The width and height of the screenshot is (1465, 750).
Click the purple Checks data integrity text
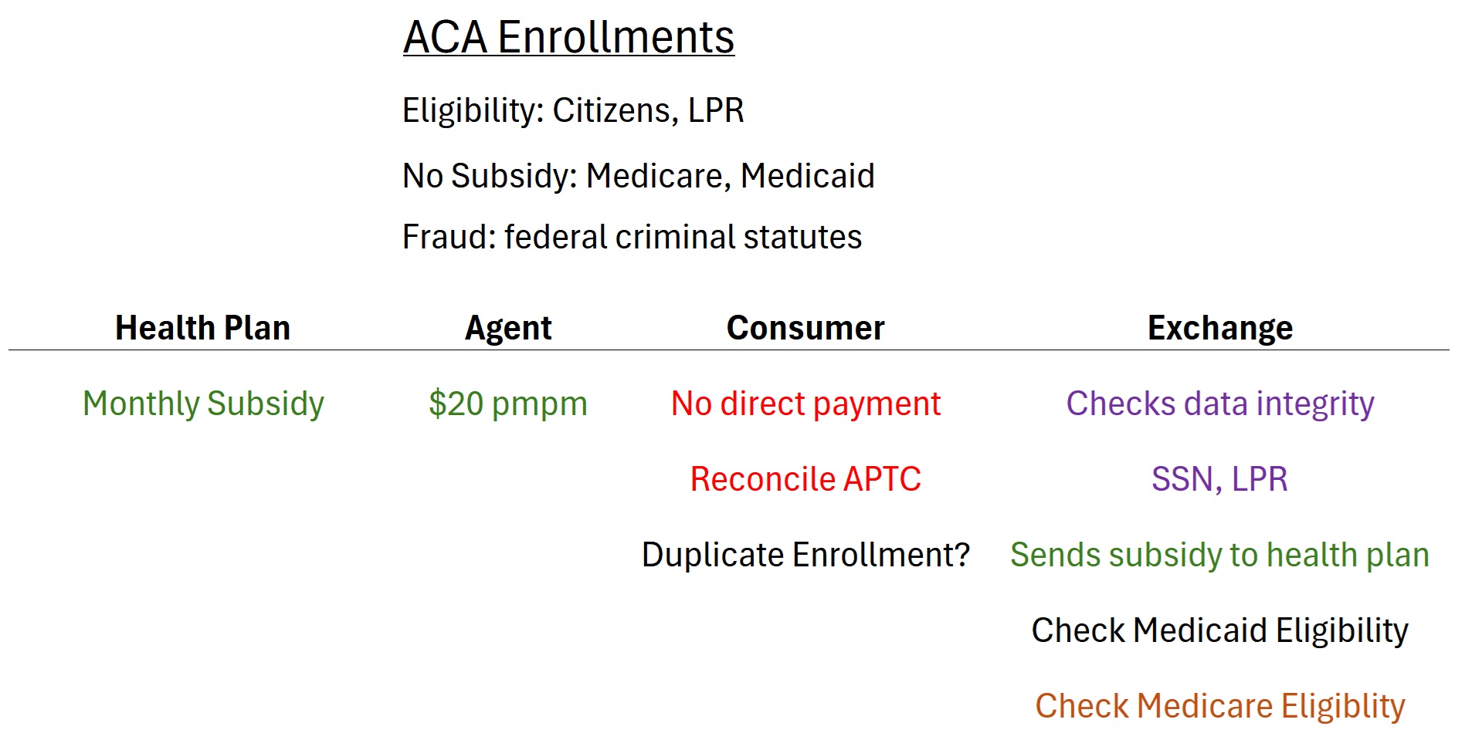pos(1220,404)
